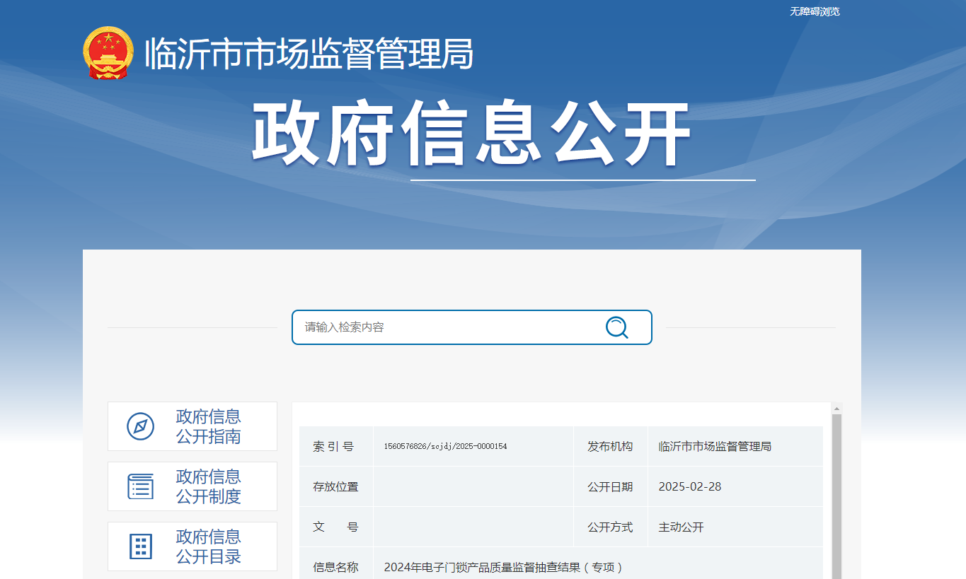Open 政府信息公开指南 from the sidebar

click(208, 426)
